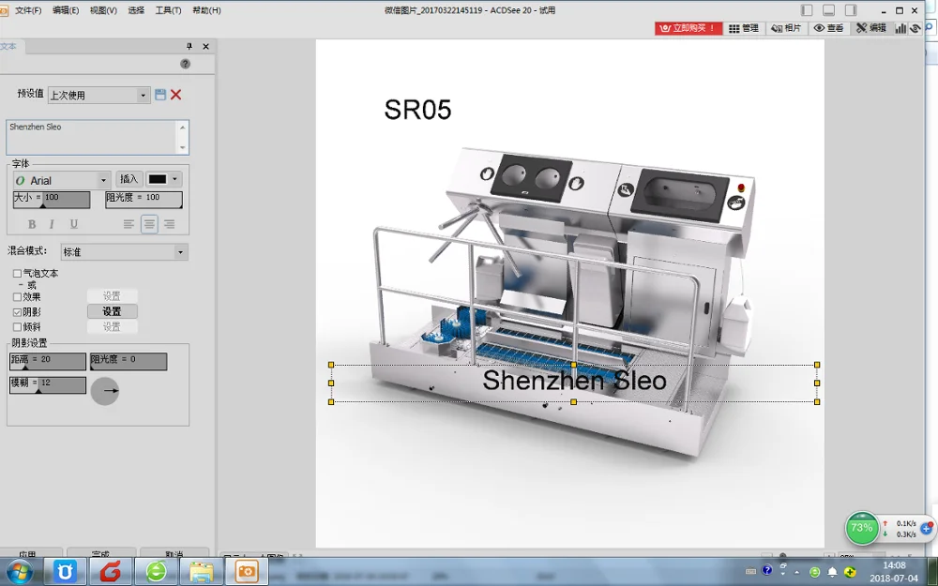Delete preset with the red X icon
This screenshot has height=586, width=938.
(x=175, y=95)
